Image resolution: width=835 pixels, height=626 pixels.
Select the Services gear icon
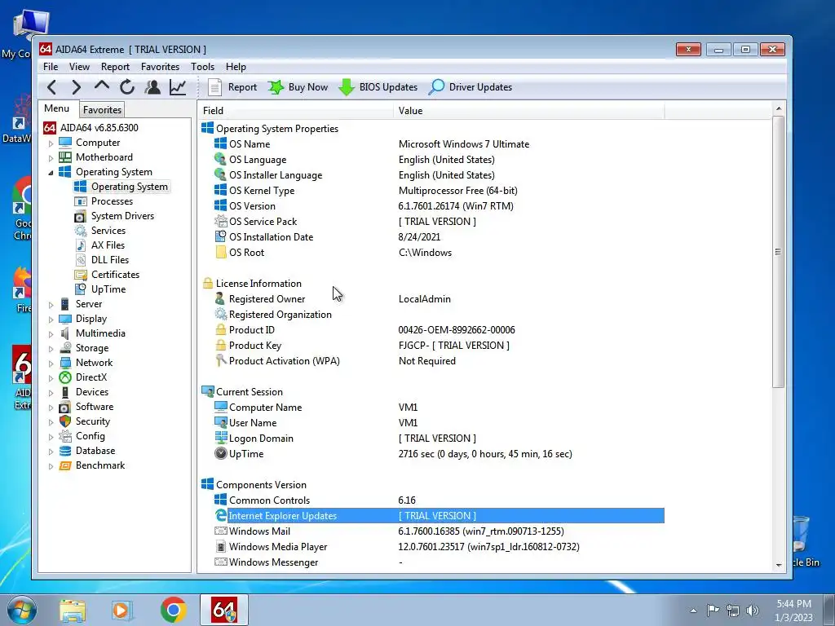click(81, 231)
